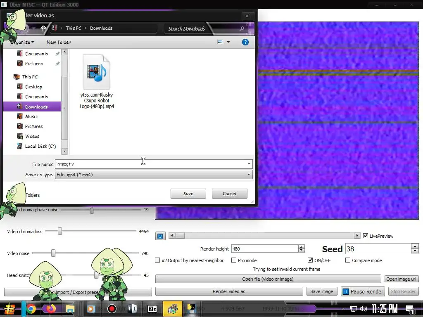Click the Import / Export presets button
This screenshot has width=423, height=317.
78,292
